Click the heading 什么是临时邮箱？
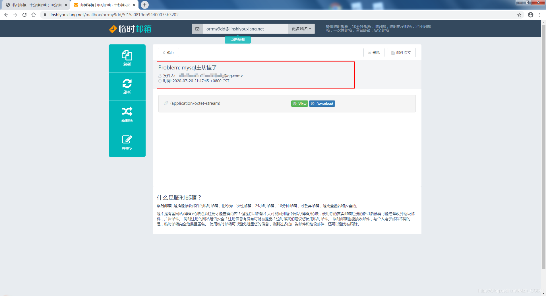The width and height of the screenshot is (546, 296). coord(179,198)
